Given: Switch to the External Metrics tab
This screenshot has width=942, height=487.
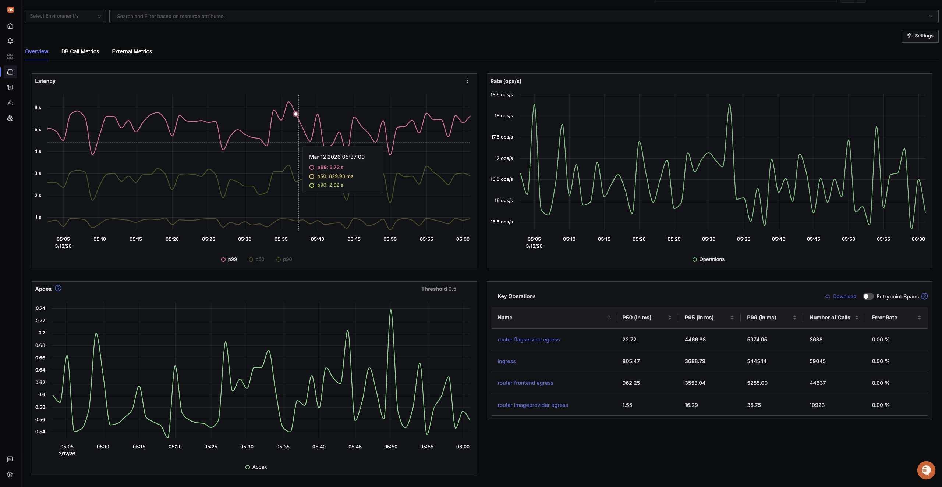Looking at the screenshot, I should (132, 51).
